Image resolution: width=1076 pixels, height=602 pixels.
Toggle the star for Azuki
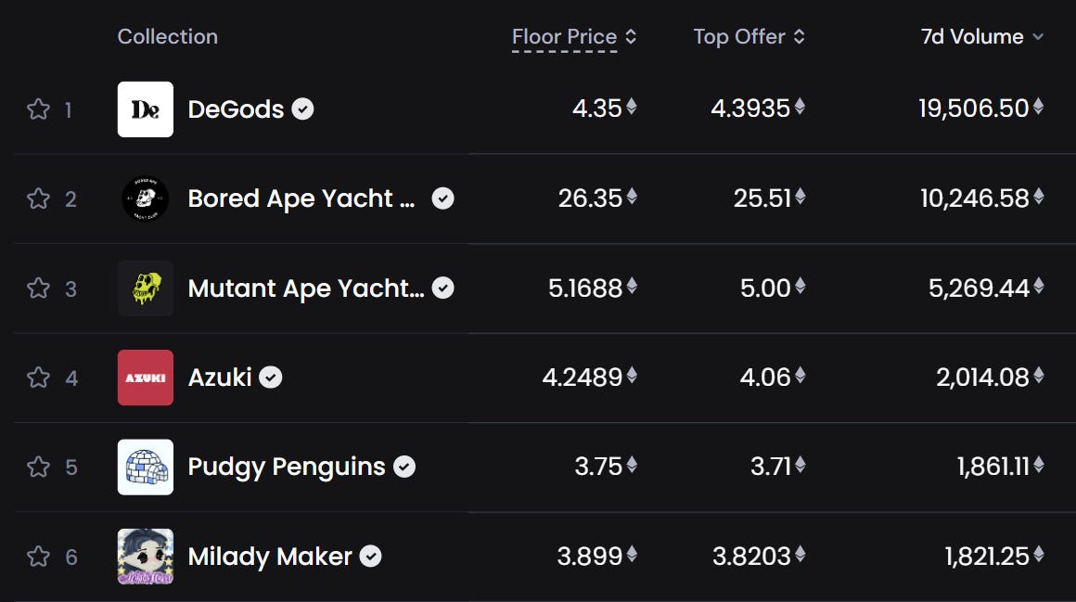click(x=38, y=378)
